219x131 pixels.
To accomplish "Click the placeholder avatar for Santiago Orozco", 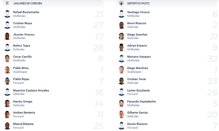I will point(121,14).
